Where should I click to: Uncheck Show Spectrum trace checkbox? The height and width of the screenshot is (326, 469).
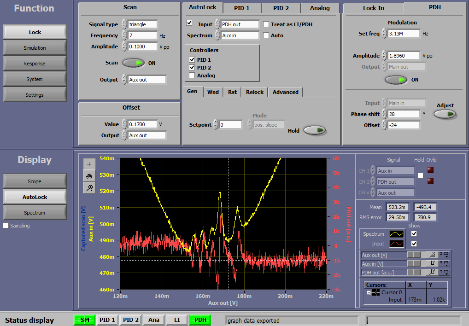(414, 233)
